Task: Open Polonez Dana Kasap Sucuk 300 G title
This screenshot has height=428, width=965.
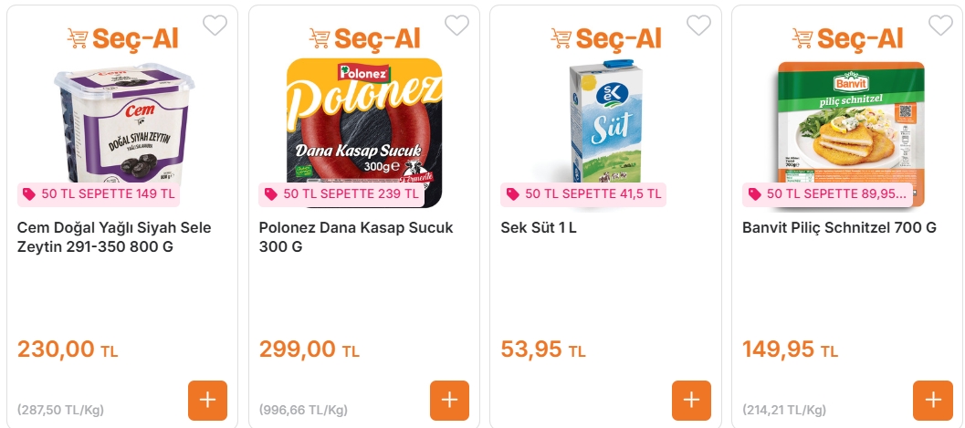Action: pyautogui.click(x=356, y=237)
